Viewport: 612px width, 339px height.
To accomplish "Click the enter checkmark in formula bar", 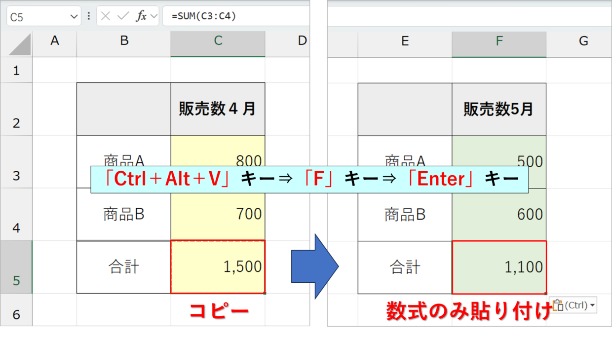I will (123, 16).
